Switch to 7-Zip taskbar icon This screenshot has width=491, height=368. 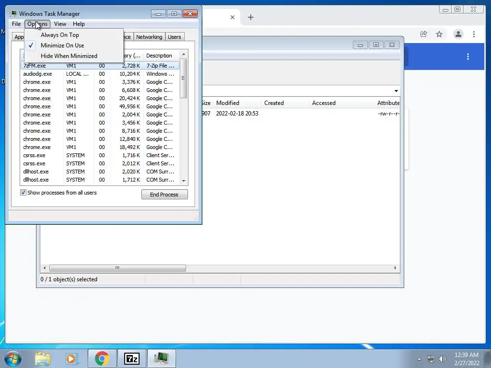(x=131, y=358)
